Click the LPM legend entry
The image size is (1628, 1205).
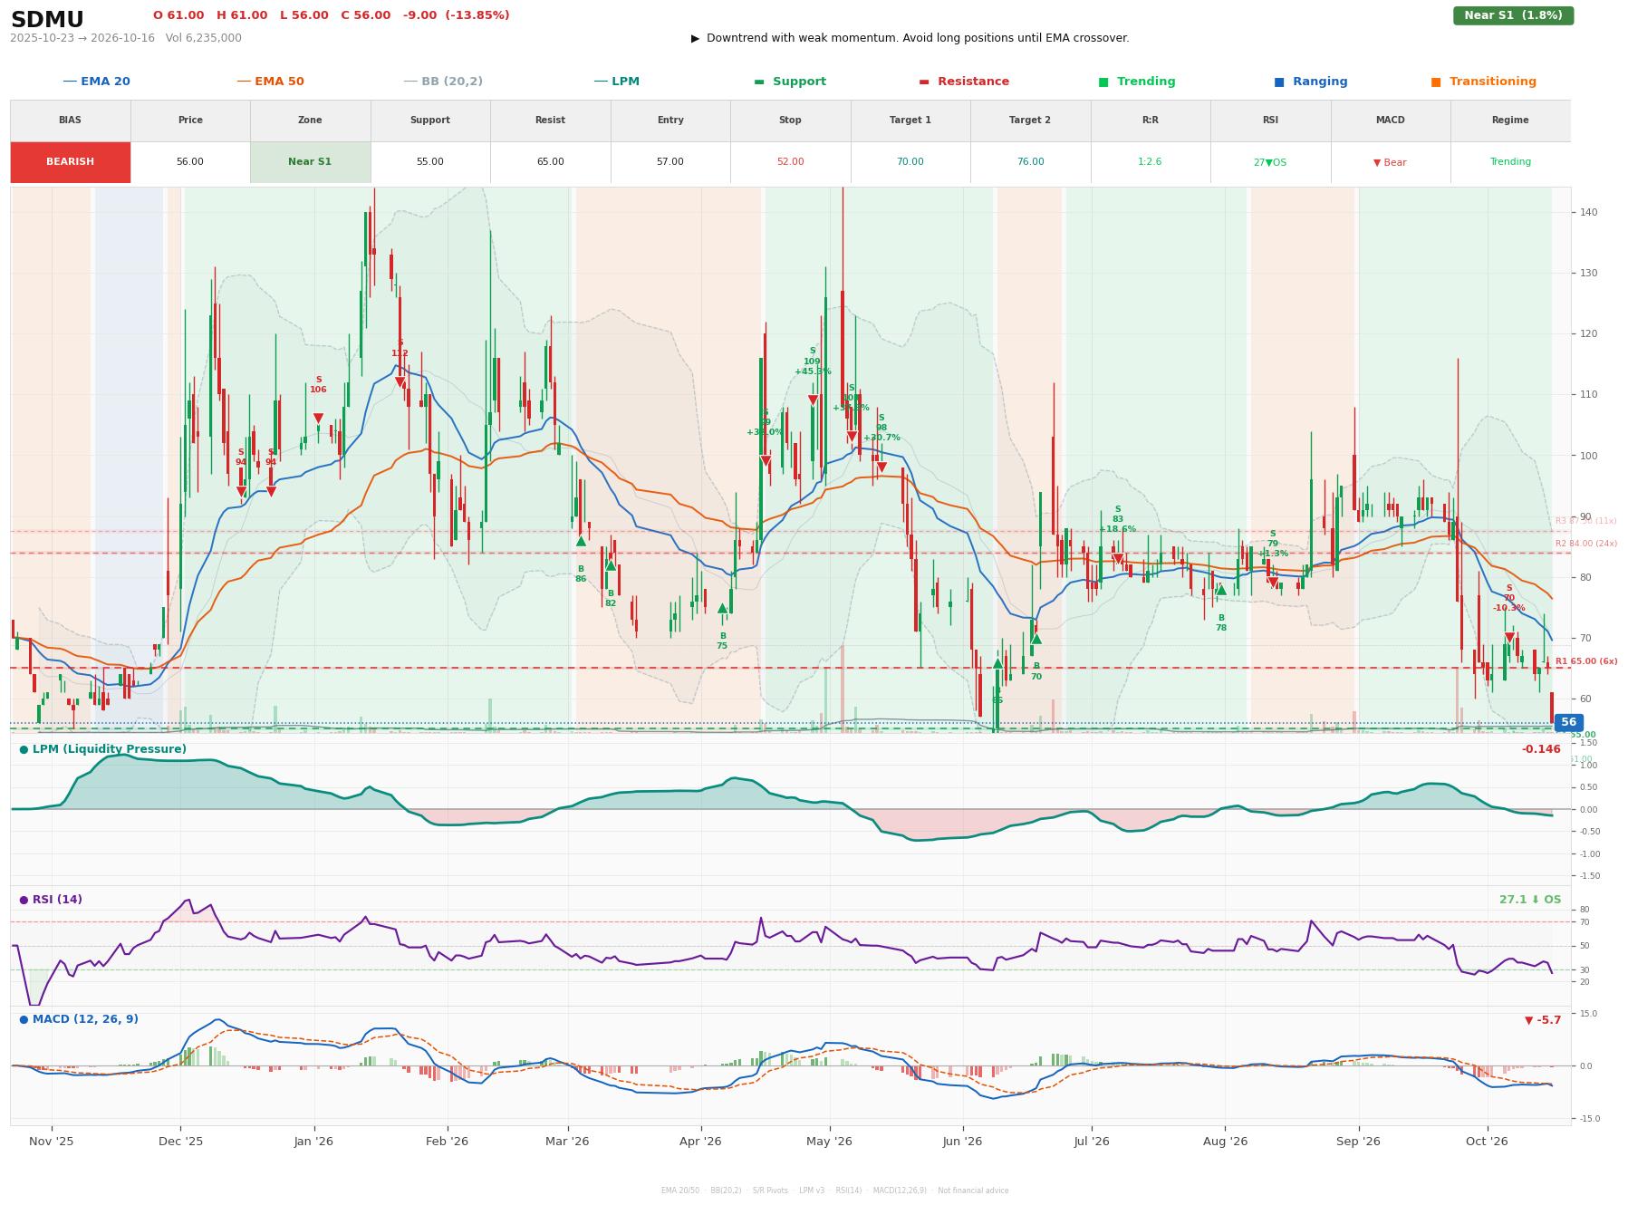click(616, 82)
